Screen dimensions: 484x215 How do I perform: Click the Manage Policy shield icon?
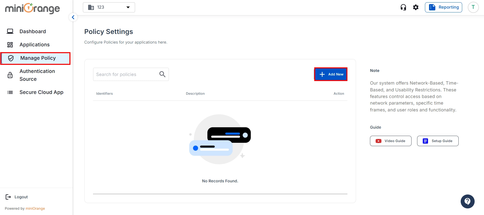(11, 58)
